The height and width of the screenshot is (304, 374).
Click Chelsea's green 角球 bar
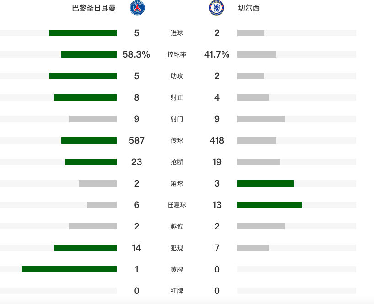(x=266, y=183)
